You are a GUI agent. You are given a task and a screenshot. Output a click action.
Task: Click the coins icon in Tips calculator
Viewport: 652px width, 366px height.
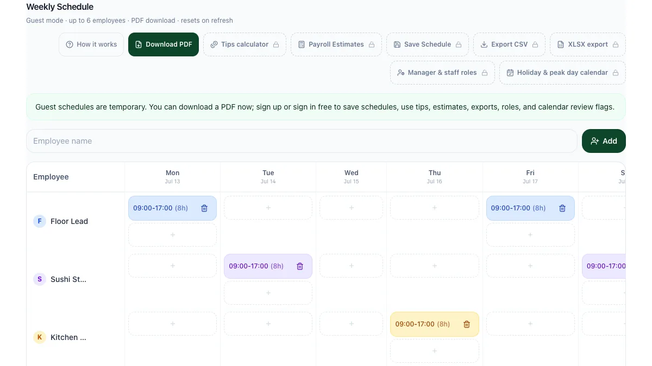click(x=214, y=44)
